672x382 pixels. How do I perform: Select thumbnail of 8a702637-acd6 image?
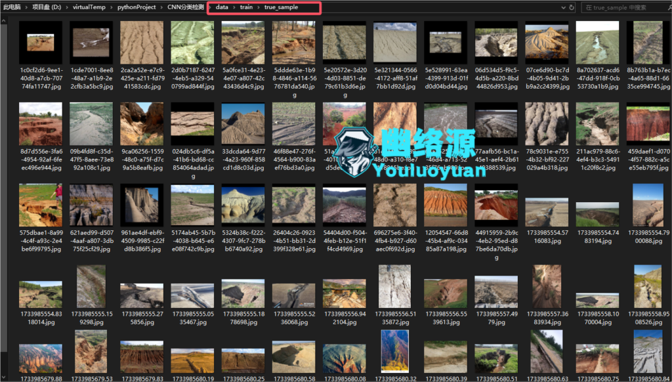point(597,43)
